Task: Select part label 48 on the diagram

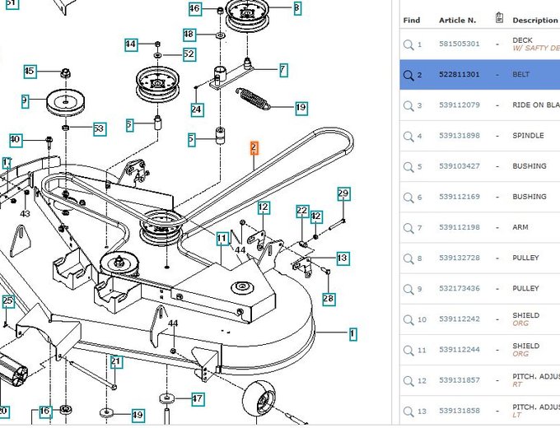Action: pos(189,35)
